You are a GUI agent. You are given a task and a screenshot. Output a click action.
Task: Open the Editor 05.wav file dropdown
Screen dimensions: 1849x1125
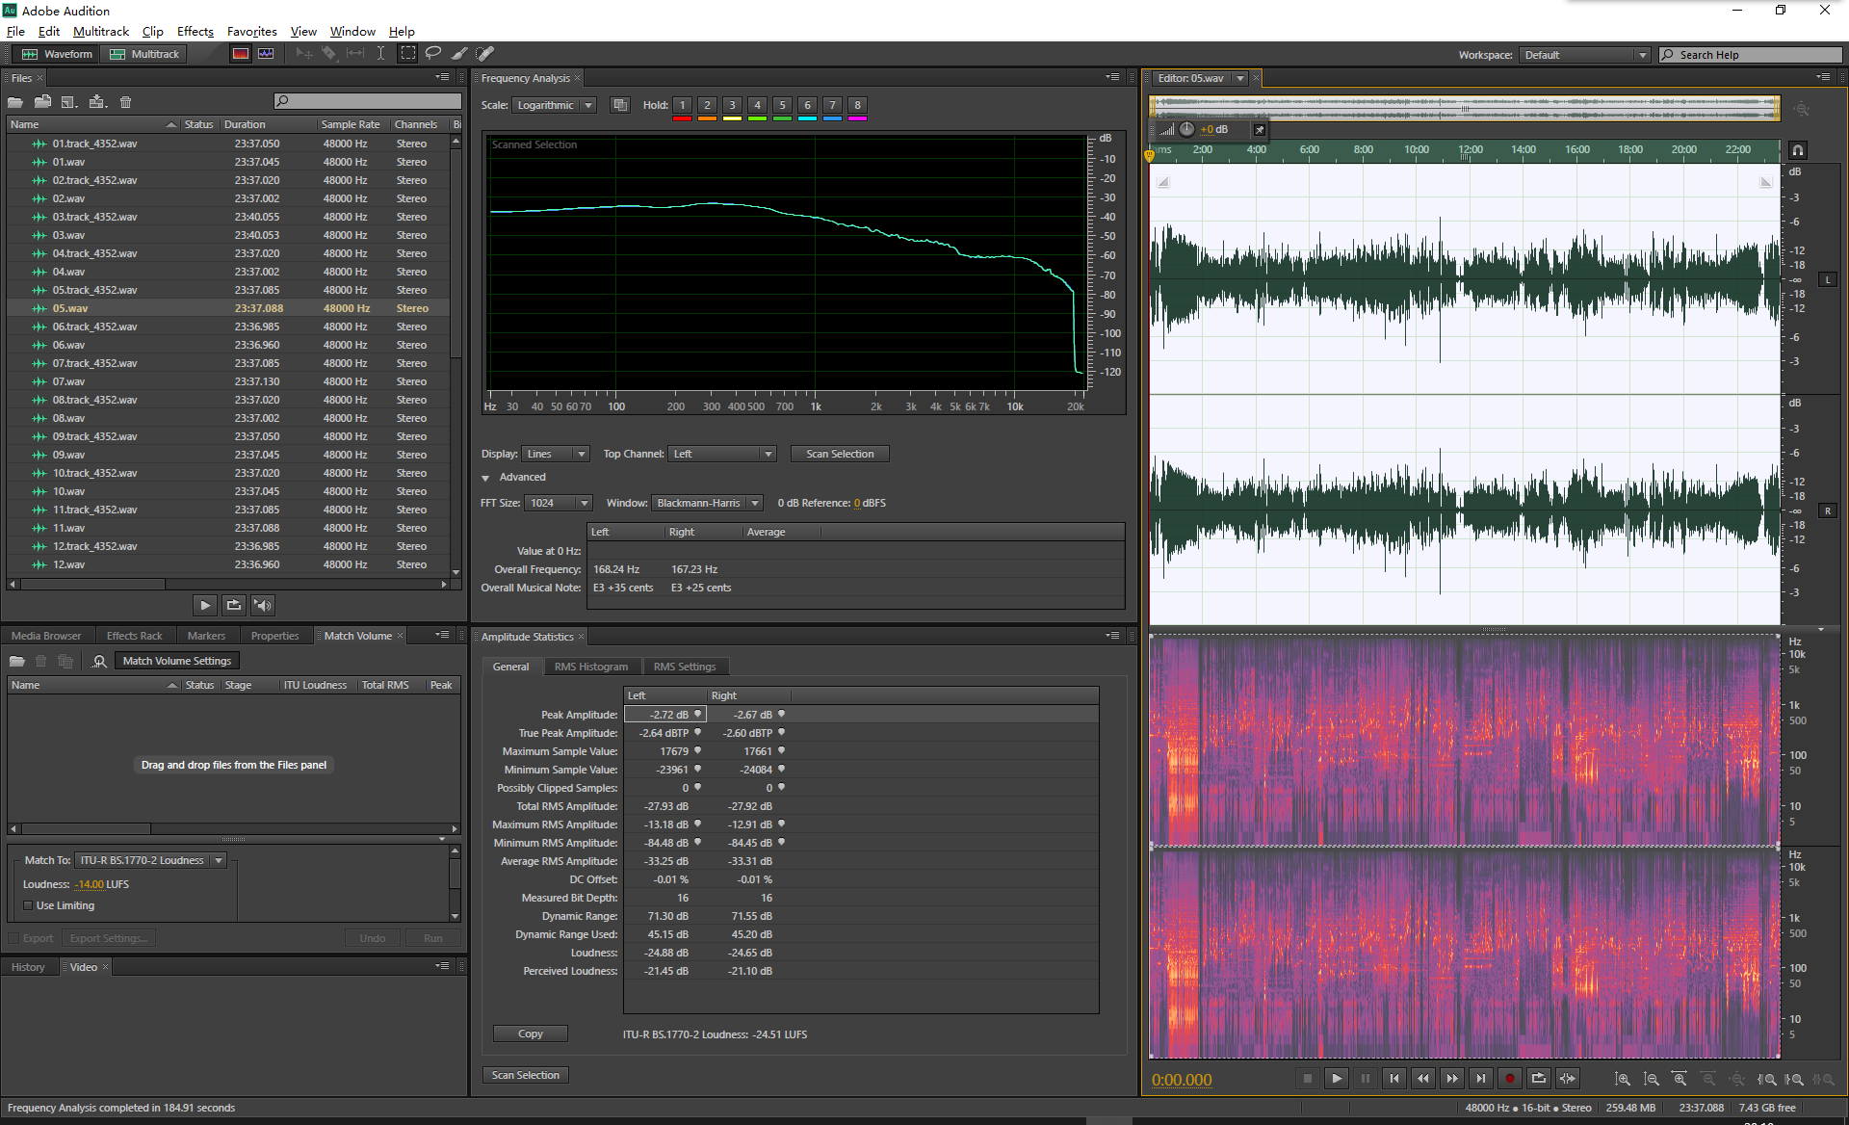pos(1240,79)
